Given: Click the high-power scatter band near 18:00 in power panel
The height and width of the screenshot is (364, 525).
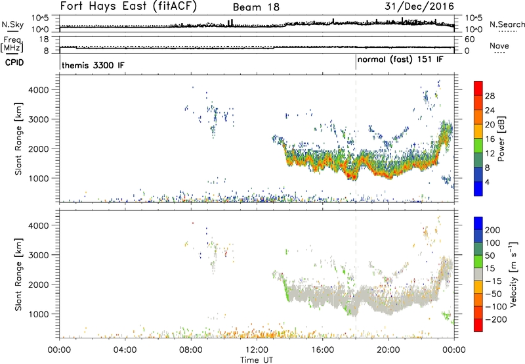Looking at the screenshot, I should point(352,174).
